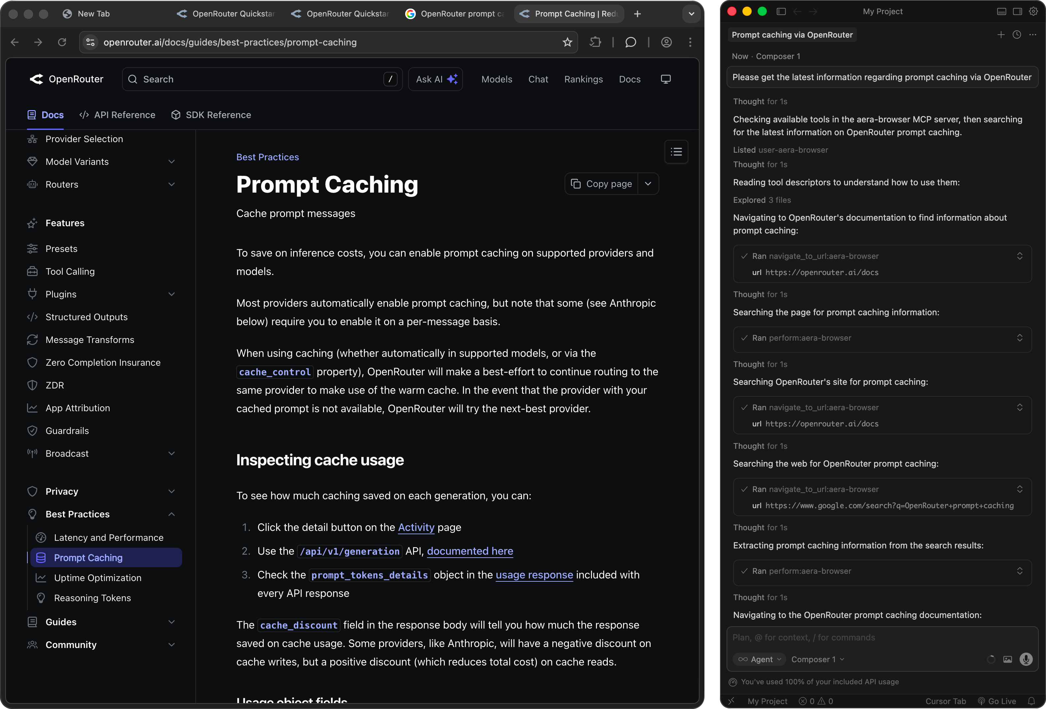This screenshot has width=1046, height=709.
Task: Start a new chat with plus icon
Action: [1000, 35]
